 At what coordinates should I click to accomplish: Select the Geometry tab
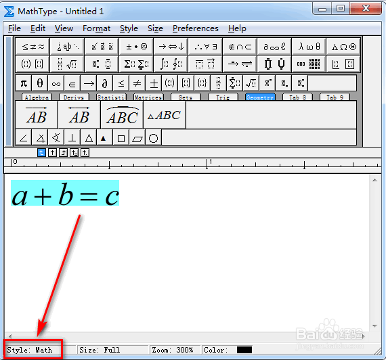[x=260, y=97]
